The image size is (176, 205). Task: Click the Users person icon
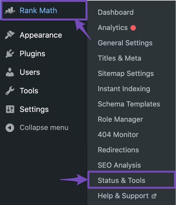click(x=10, y=72)
